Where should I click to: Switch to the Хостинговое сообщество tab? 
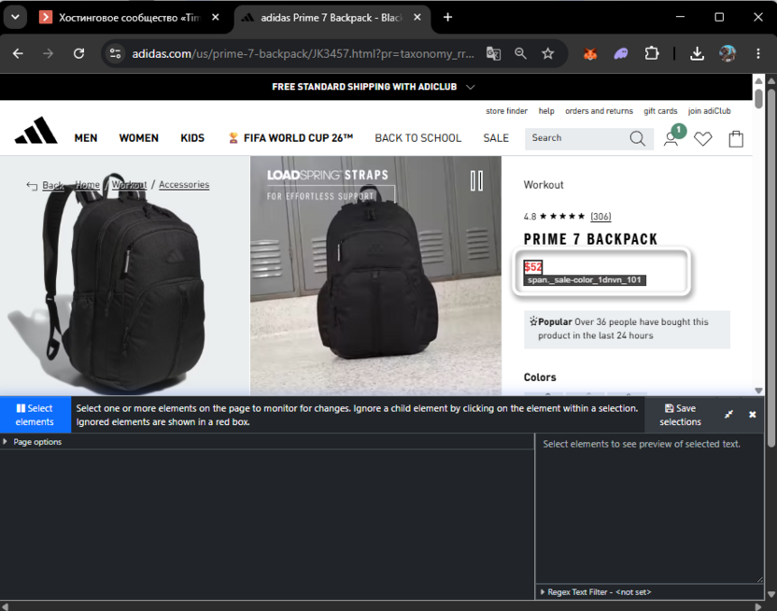[x=129, y=18]
